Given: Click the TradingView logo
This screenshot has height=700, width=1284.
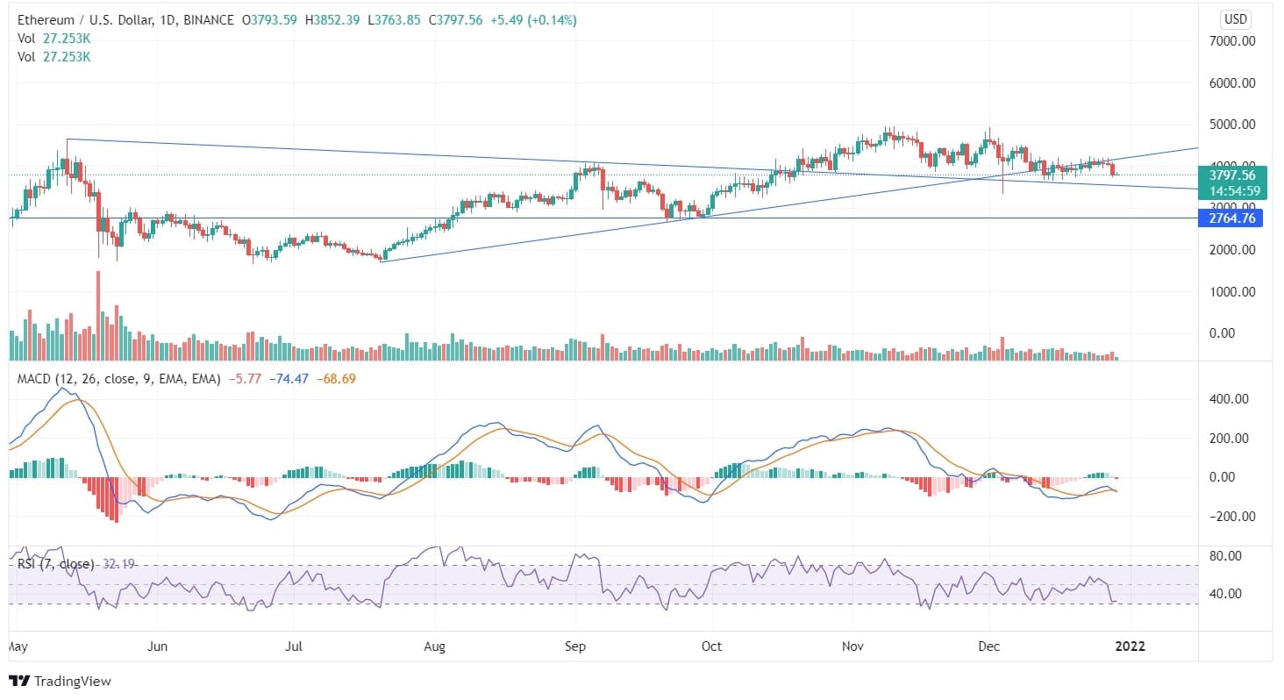Looking at the screenshot, I should pyautogui.click(x=61, y=681).
